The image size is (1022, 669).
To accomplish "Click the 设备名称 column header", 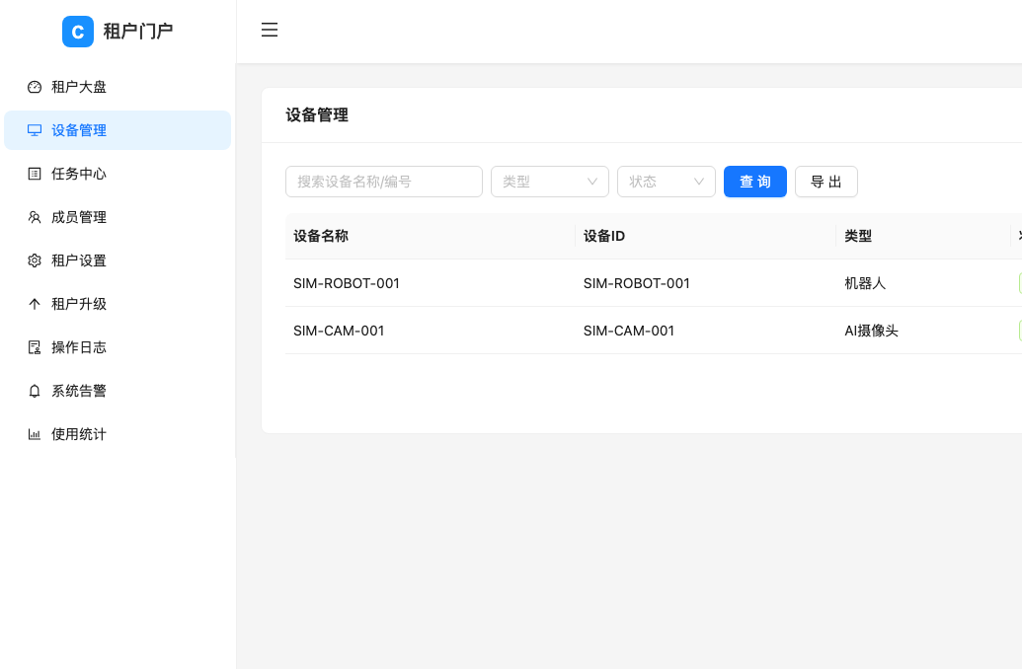I will pos(431,236).
